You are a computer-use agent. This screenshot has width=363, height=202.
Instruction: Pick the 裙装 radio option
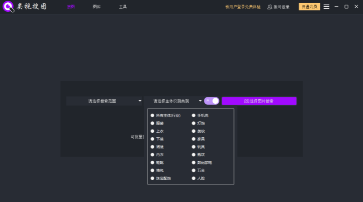157,147
